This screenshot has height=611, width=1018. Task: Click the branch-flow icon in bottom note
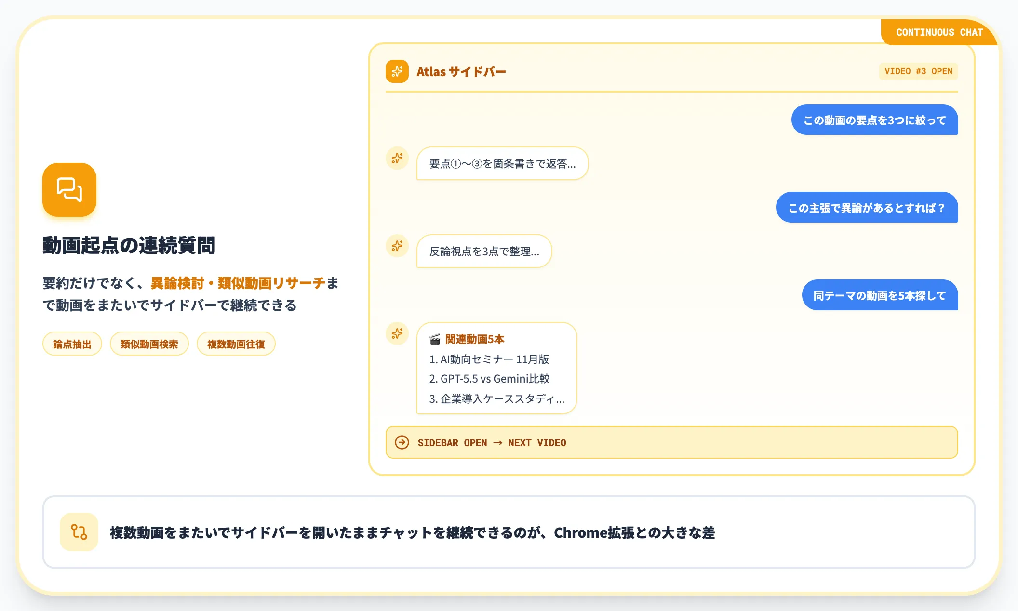tap(79, 532)
